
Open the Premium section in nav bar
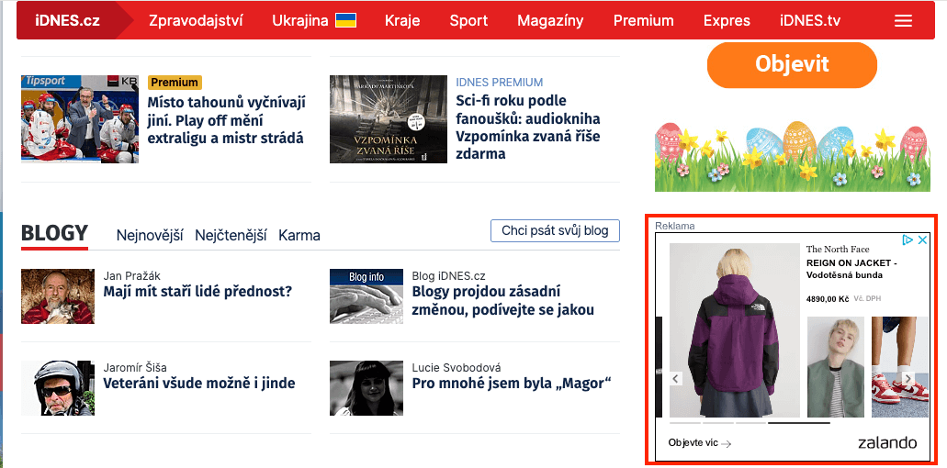click(x=644, y=20)
